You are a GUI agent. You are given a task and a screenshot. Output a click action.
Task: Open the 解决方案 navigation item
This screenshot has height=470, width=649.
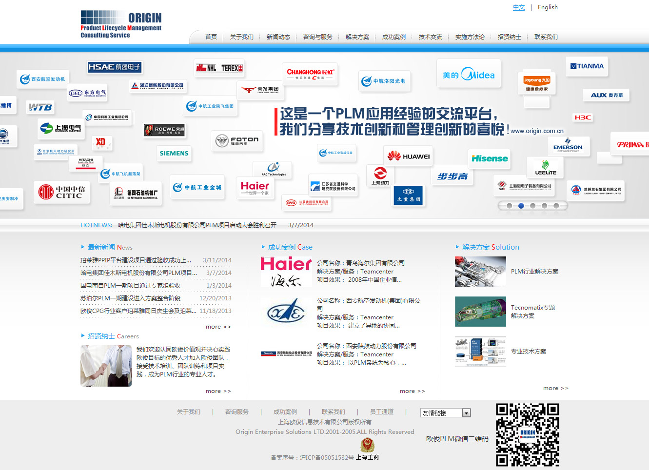tap(357, 37)
